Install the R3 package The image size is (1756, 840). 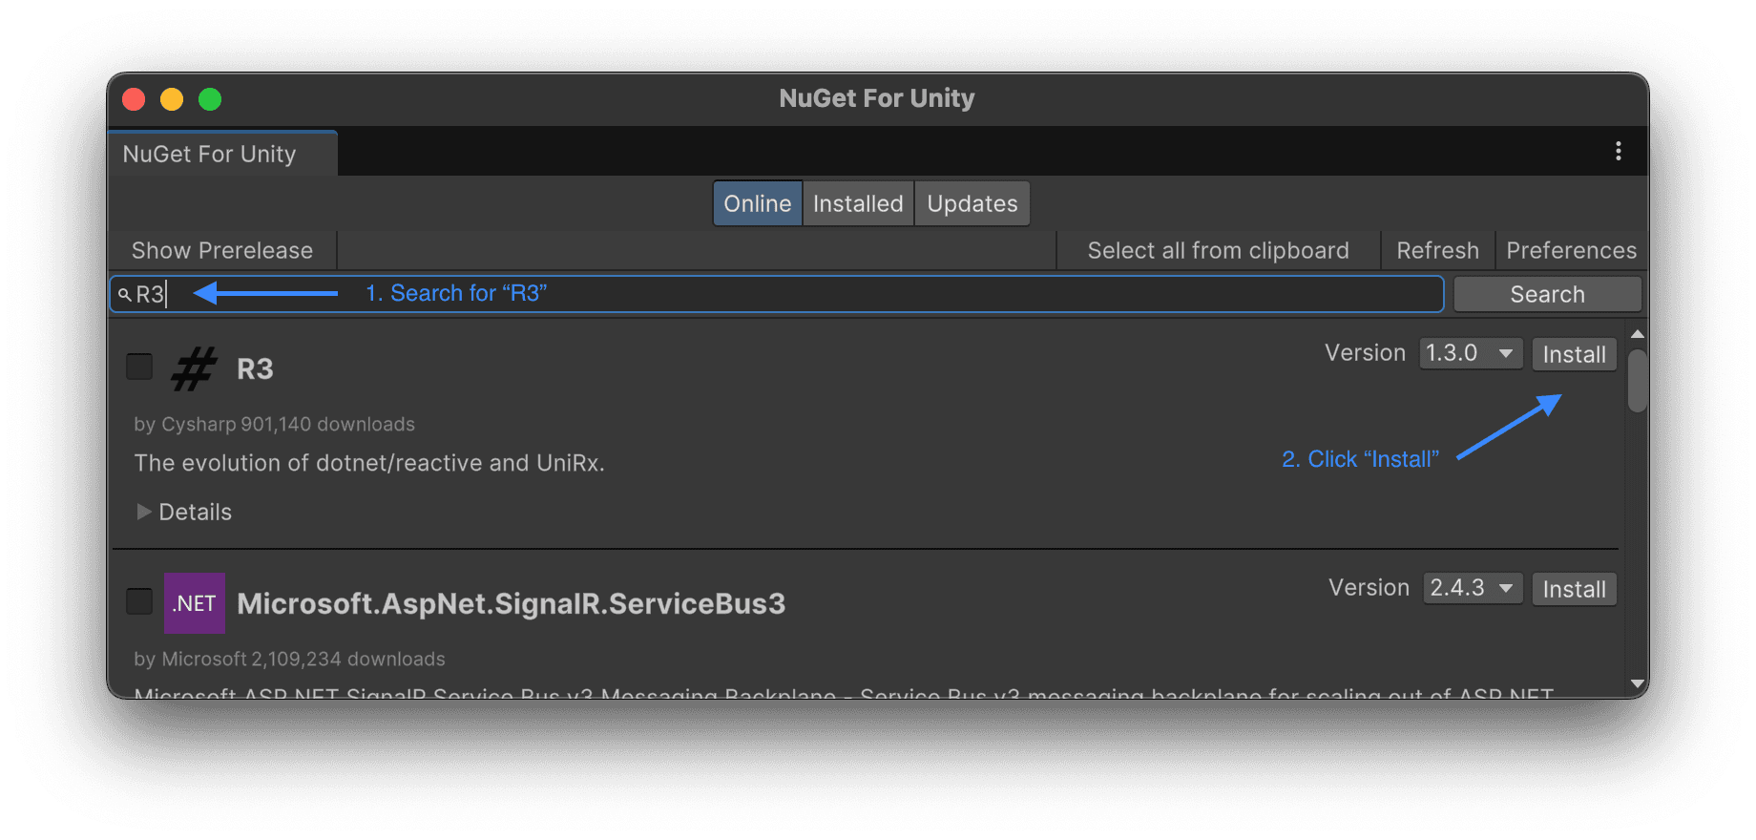(x=1573, y=354)
